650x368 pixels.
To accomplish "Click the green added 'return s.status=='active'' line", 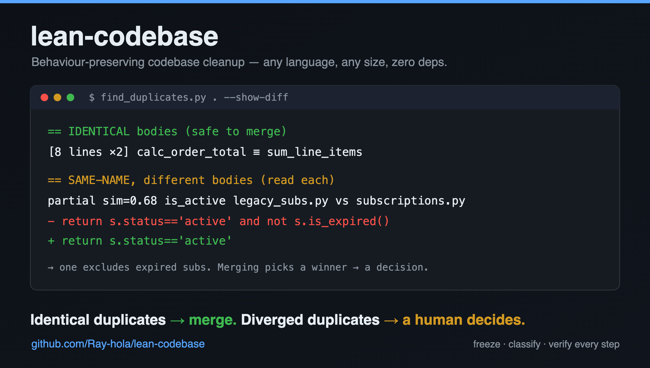I will click(140, 241).
